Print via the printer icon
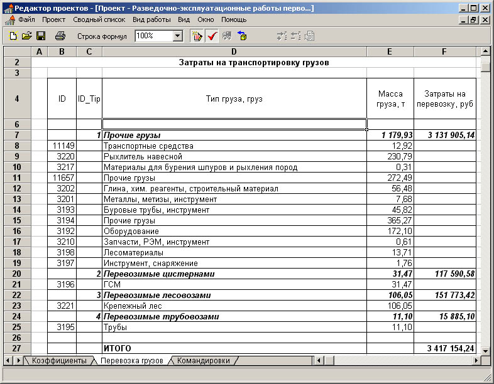 coord(60,36)
